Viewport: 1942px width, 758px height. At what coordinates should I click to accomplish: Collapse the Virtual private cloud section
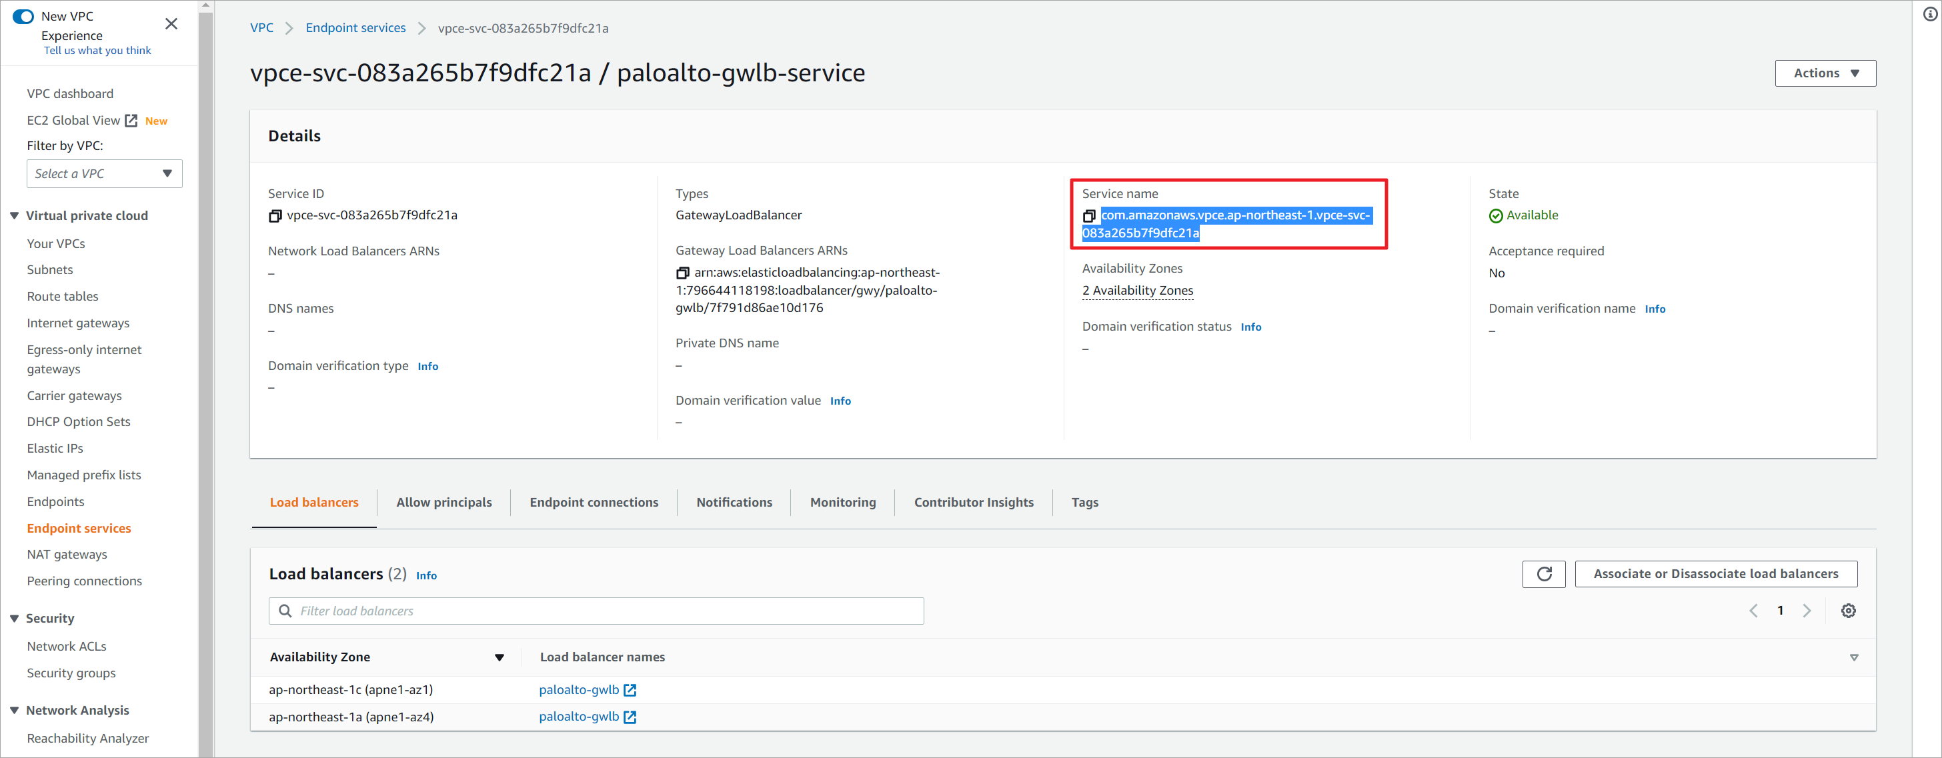pyautogui.click(x=14, y=215)
